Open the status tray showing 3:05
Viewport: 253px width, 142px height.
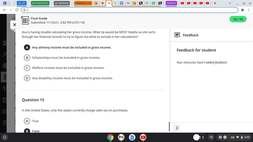[x=234, y=137]
